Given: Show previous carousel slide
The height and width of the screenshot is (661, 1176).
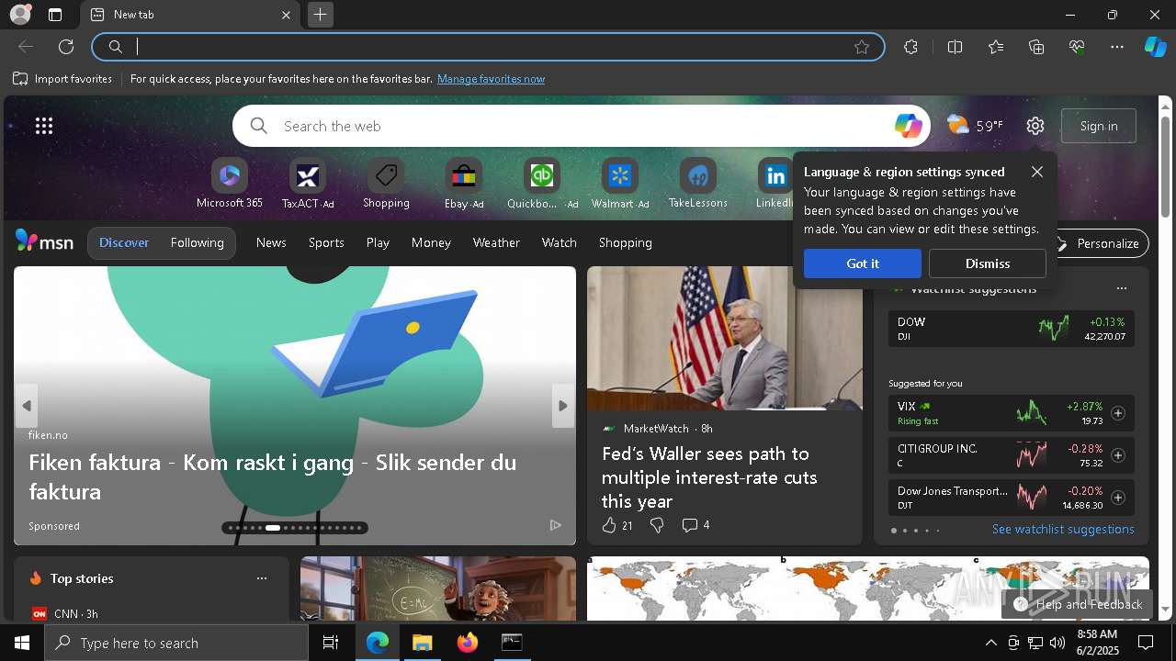Looking at the screenshot, I should click(27, 406).
